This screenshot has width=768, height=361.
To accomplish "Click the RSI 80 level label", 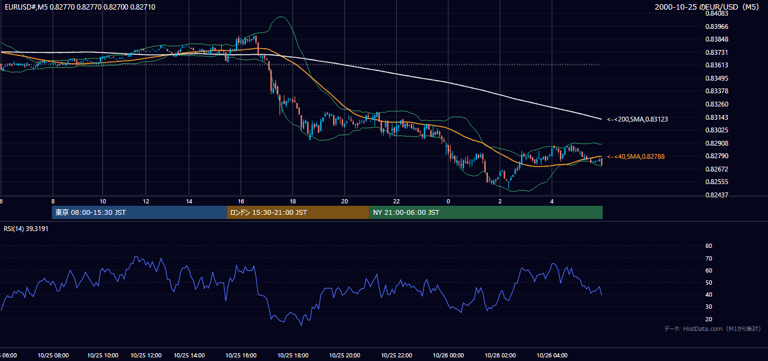I will click(x=709, y=246).
